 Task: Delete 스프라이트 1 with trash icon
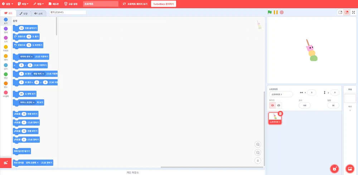281,114
